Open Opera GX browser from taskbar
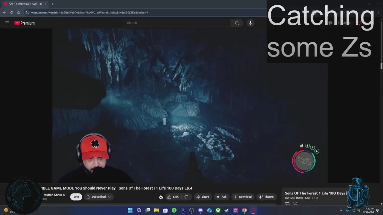 coord(253,210)
